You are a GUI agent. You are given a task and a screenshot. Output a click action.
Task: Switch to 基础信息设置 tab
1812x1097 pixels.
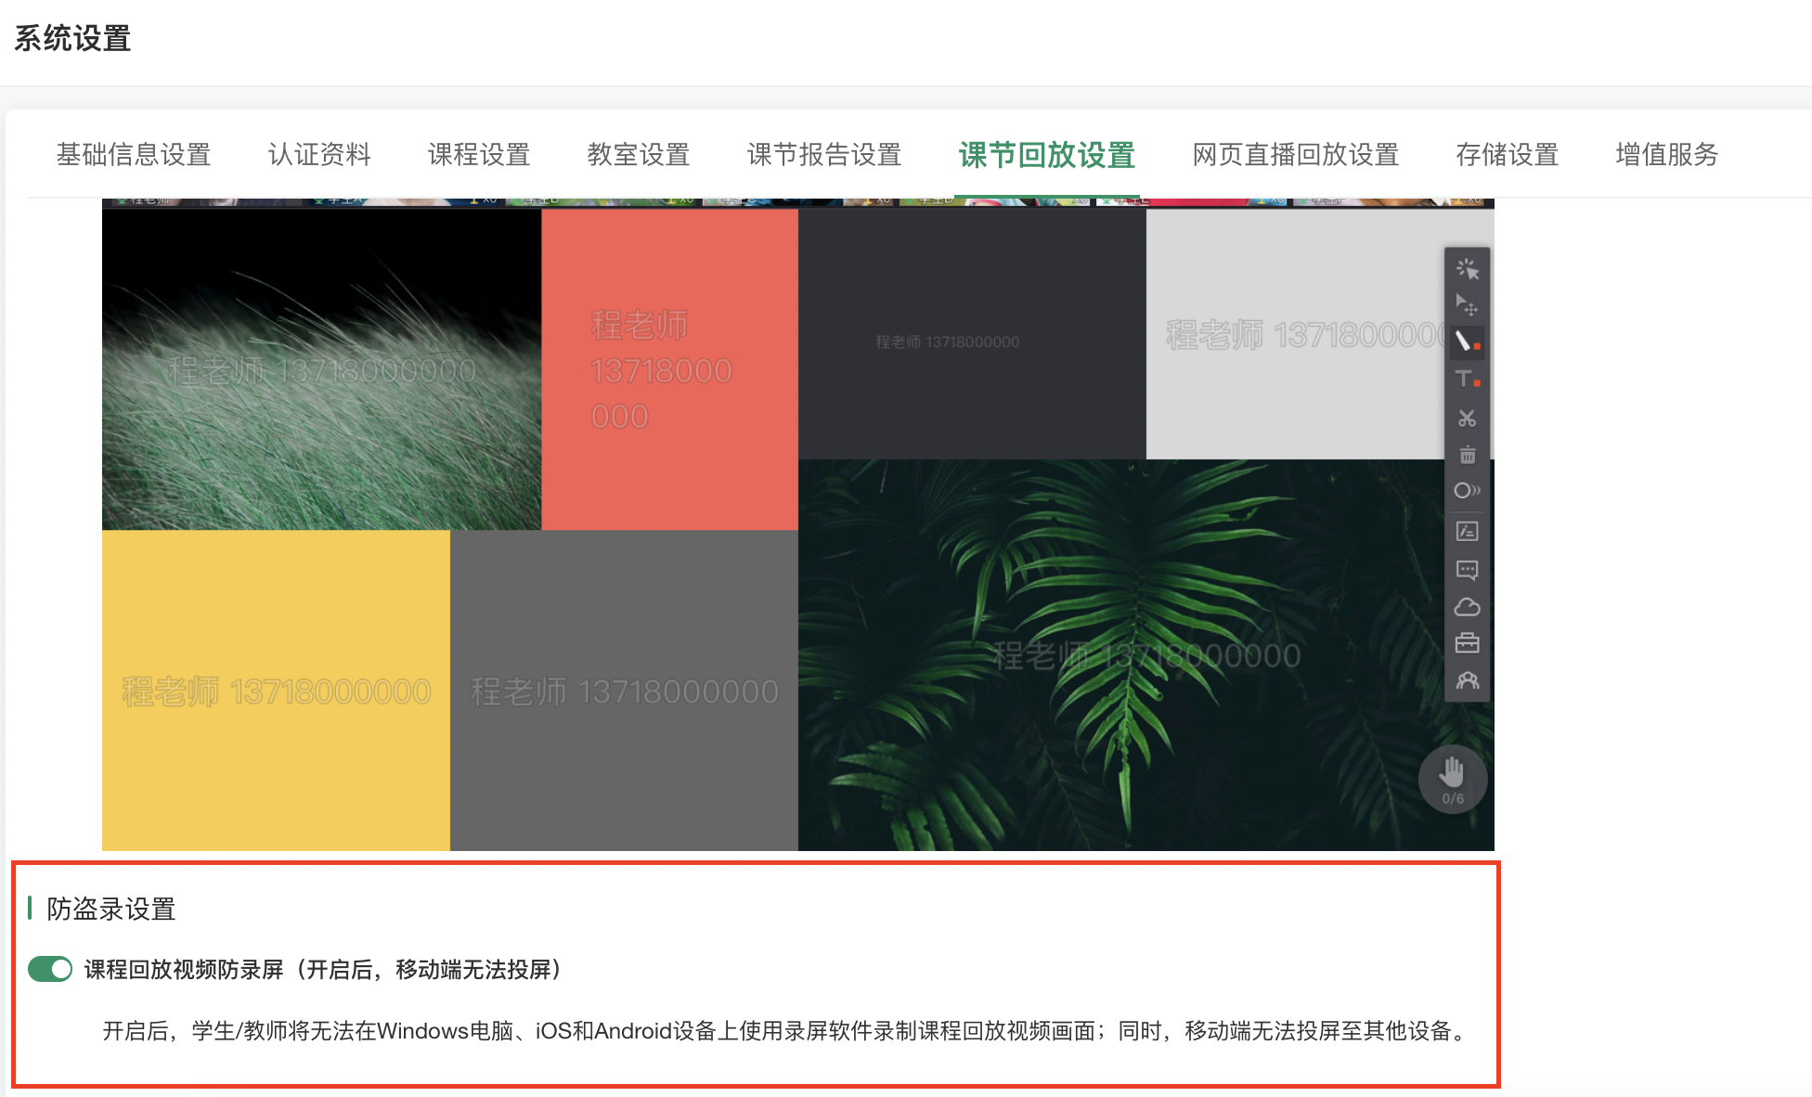[x=134, y=155]
